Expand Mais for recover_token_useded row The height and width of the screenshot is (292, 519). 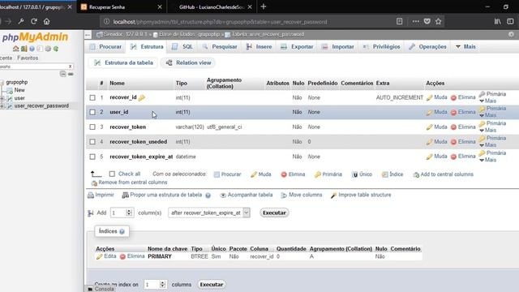(488, 145)
